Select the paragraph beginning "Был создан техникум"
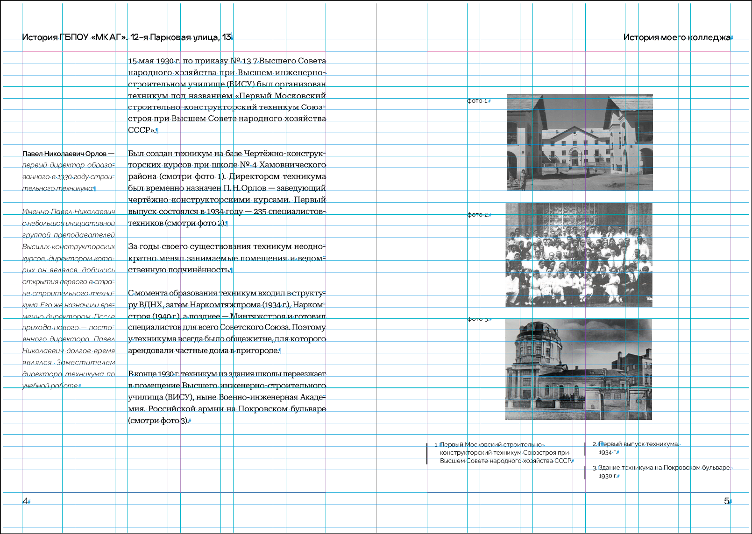Screen dimensions: 752x534 pyautogui.click(x=227, y=188)
